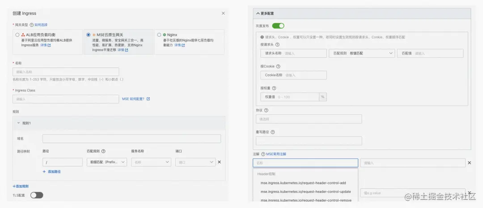Open MSE 如何配置? link
The image size is (483, 208).
136,99
